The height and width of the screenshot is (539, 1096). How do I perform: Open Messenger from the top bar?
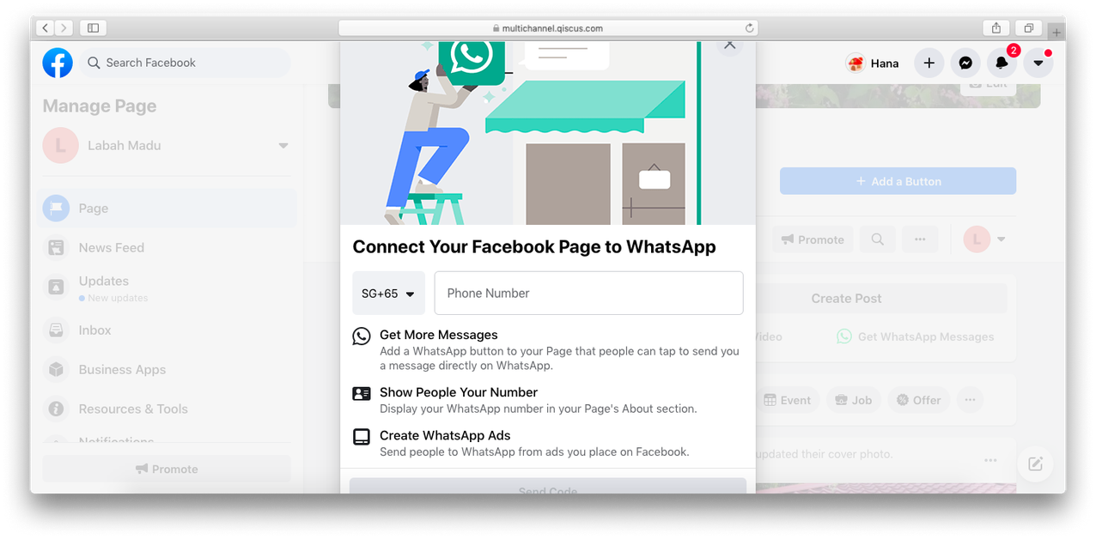tap(965, 63)
